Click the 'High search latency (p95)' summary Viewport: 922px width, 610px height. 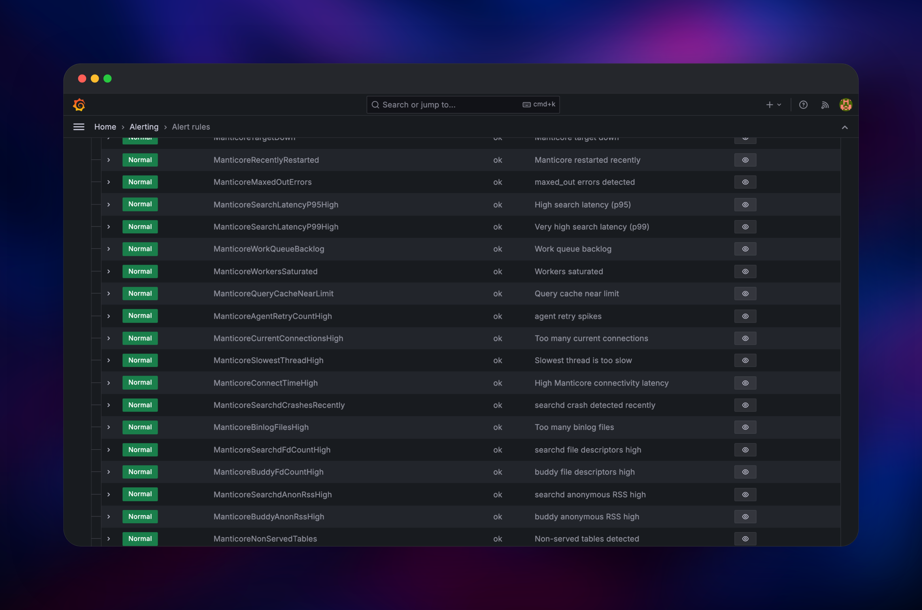click(582, 205)
